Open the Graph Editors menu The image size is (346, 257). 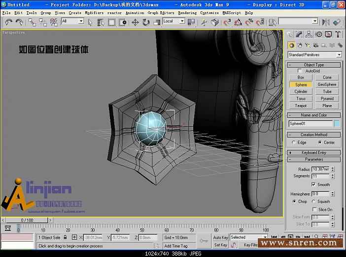[161, 13]
